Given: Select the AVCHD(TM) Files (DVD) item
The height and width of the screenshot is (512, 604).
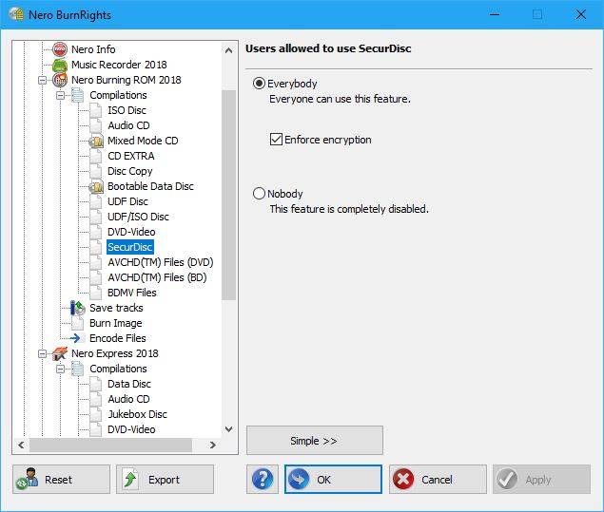Looking at the screenshot, I should (x=161, y=262).
